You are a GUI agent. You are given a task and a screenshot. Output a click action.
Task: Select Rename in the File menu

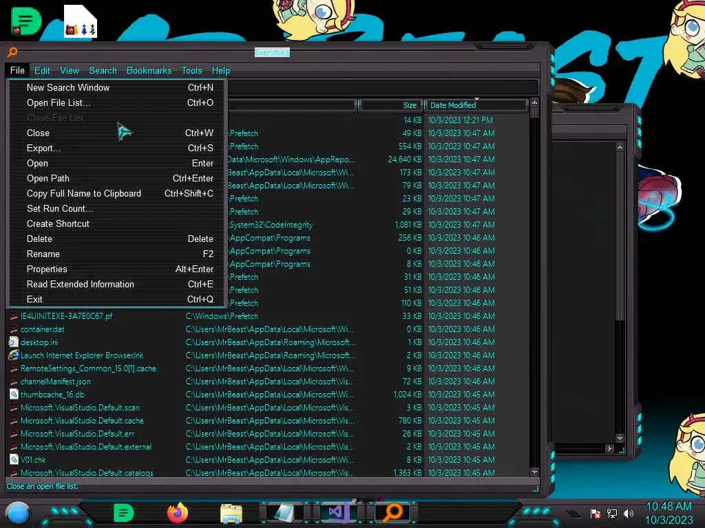pyautogui.click(x=117, y=254)
